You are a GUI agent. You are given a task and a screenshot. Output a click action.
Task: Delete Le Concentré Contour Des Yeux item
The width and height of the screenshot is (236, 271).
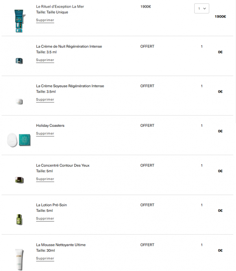(x=45, y=179)
